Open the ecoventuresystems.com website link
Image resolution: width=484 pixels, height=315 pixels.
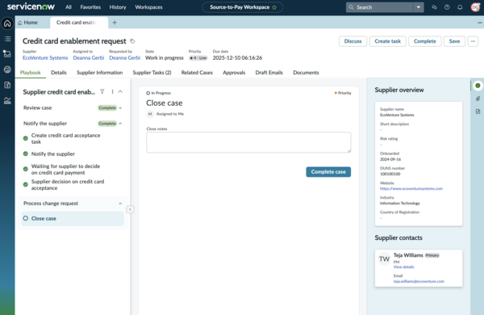point(411,188)
